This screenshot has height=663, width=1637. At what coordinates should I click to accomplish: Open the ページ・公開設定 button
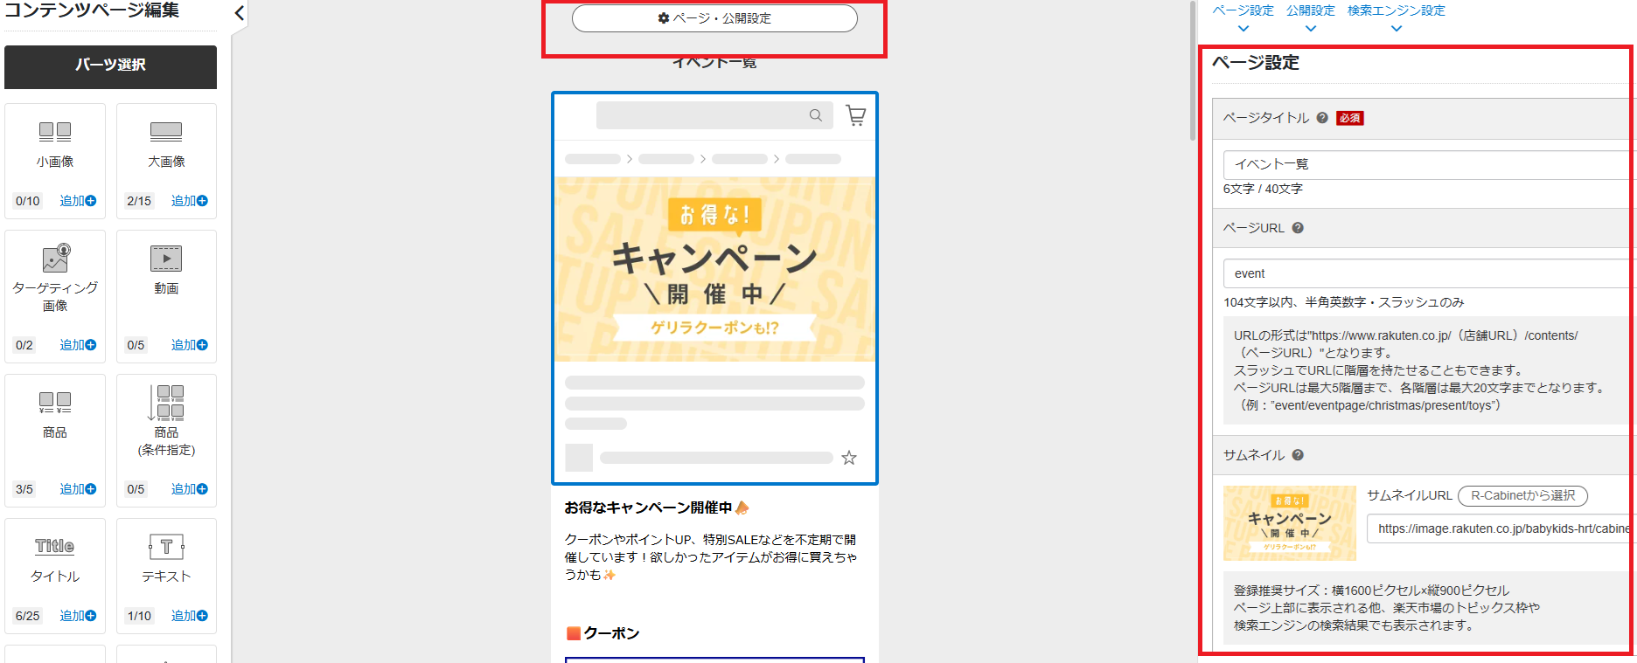click(714, 18)
